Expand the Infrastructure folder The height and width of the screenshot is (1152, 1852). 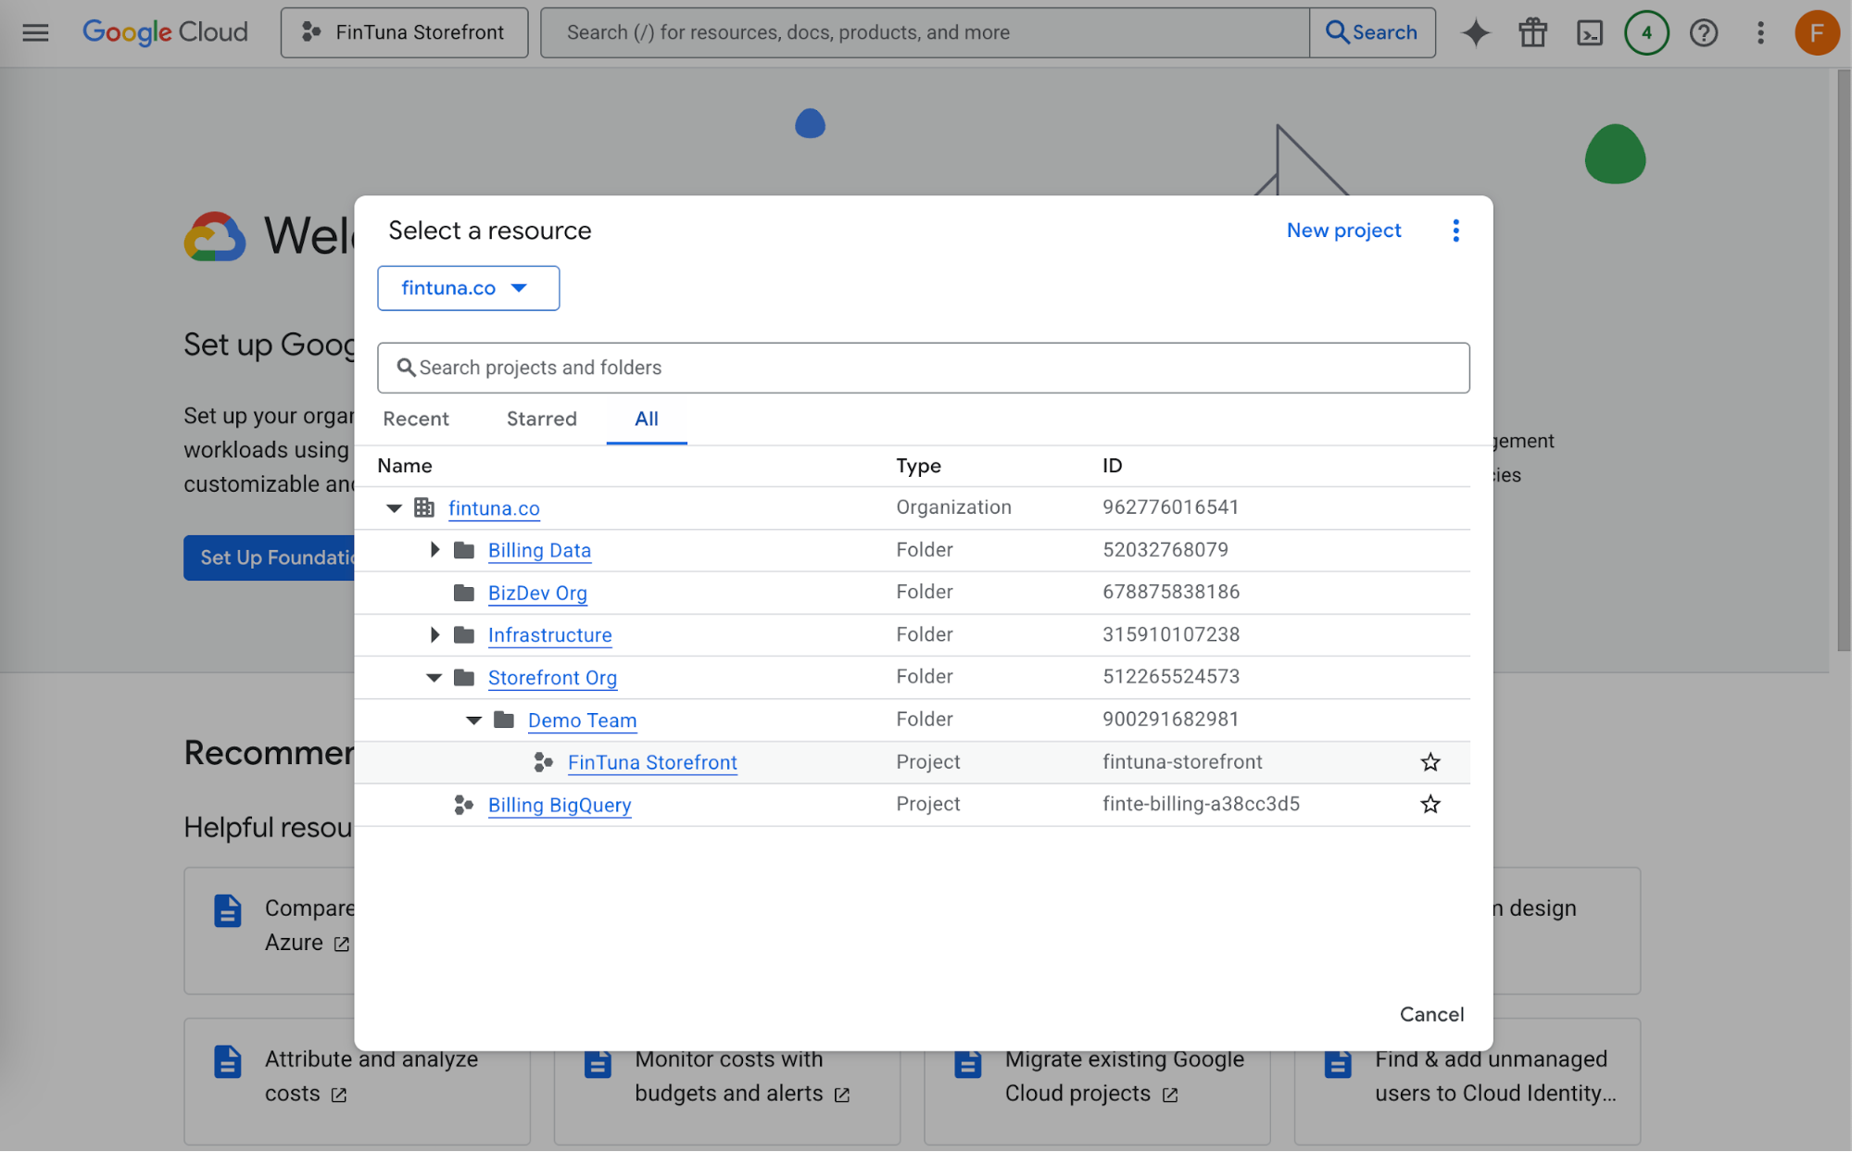(435, 635)
